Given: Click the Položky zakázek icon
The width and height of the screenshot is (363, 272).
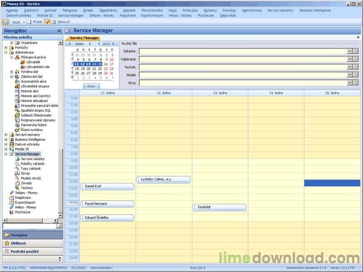Looking at the screenshot, I should (x=17, y=164).
